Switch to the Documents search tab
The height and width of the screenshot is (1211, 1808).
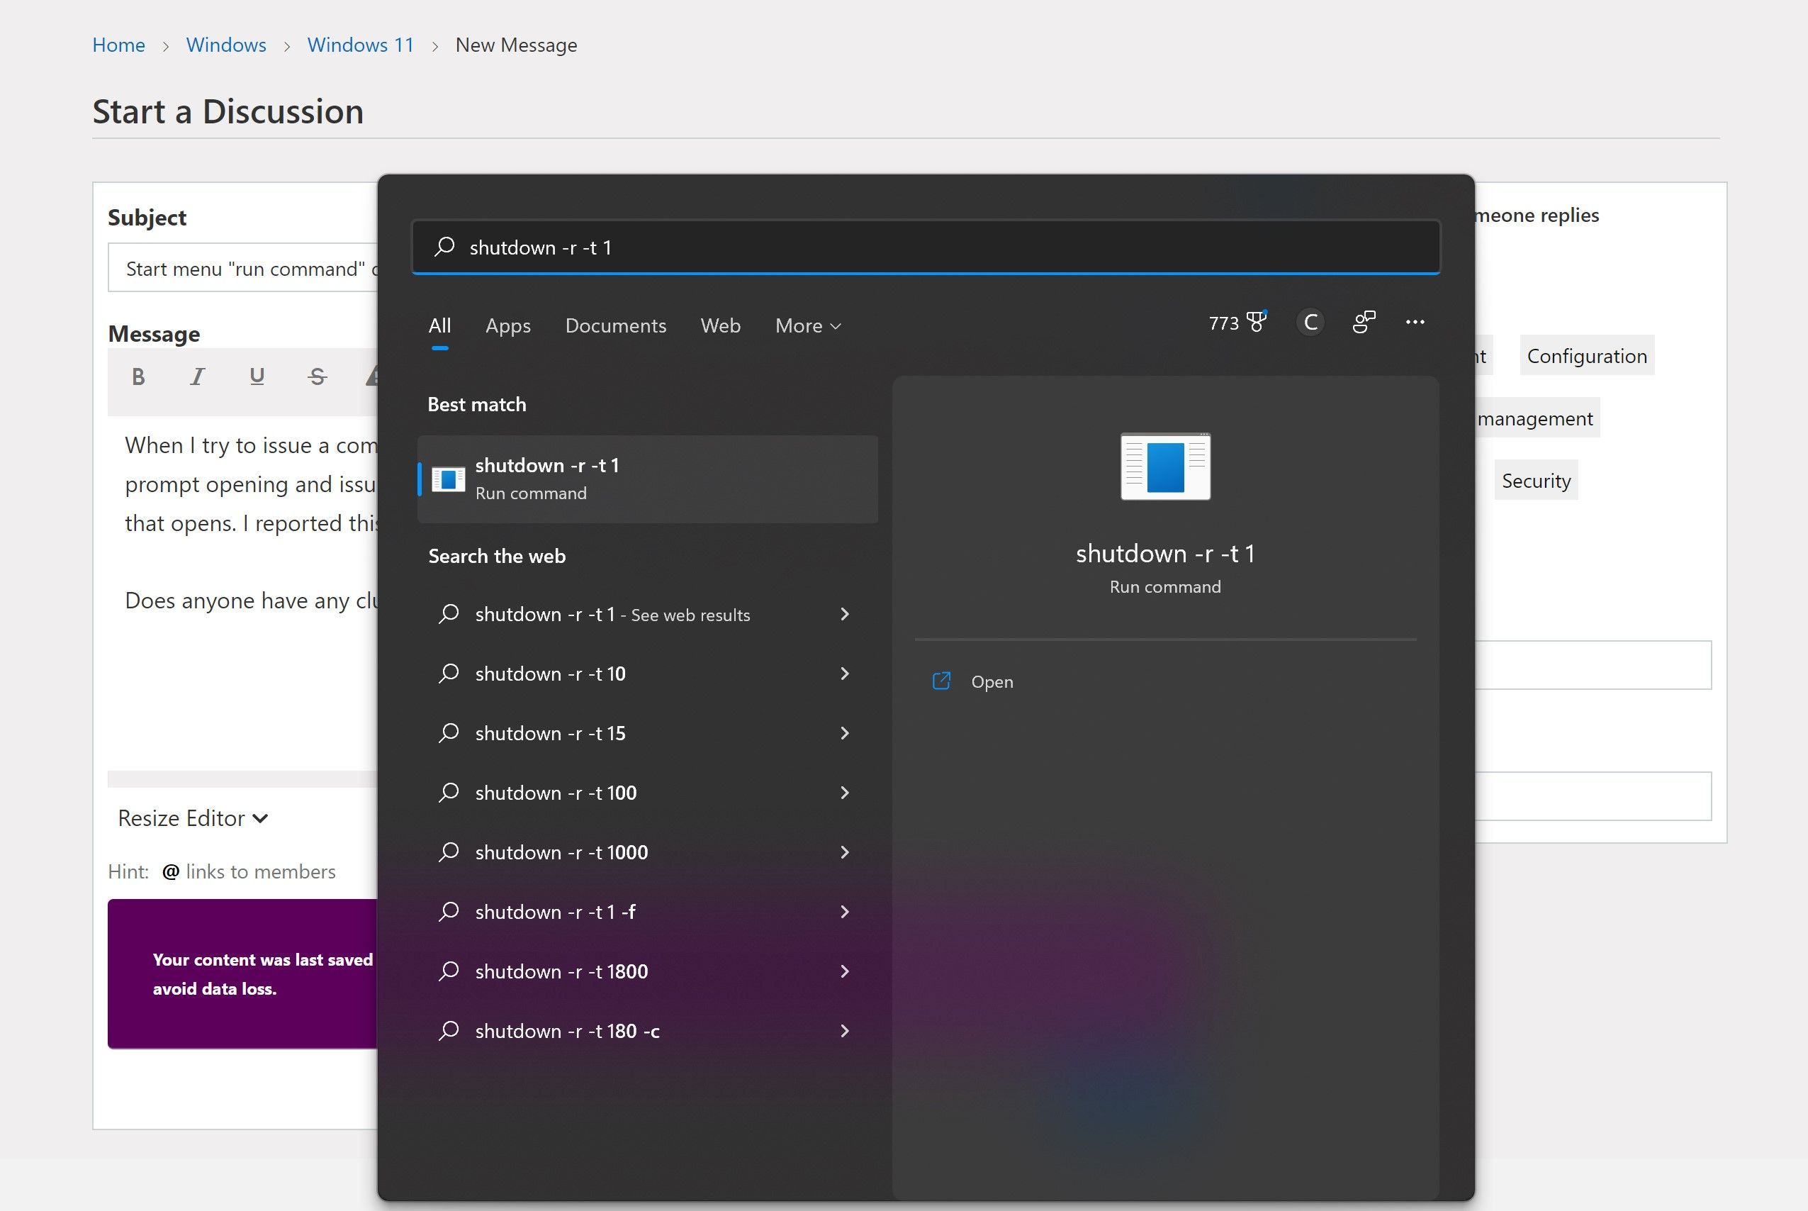(x=615, y=326)
